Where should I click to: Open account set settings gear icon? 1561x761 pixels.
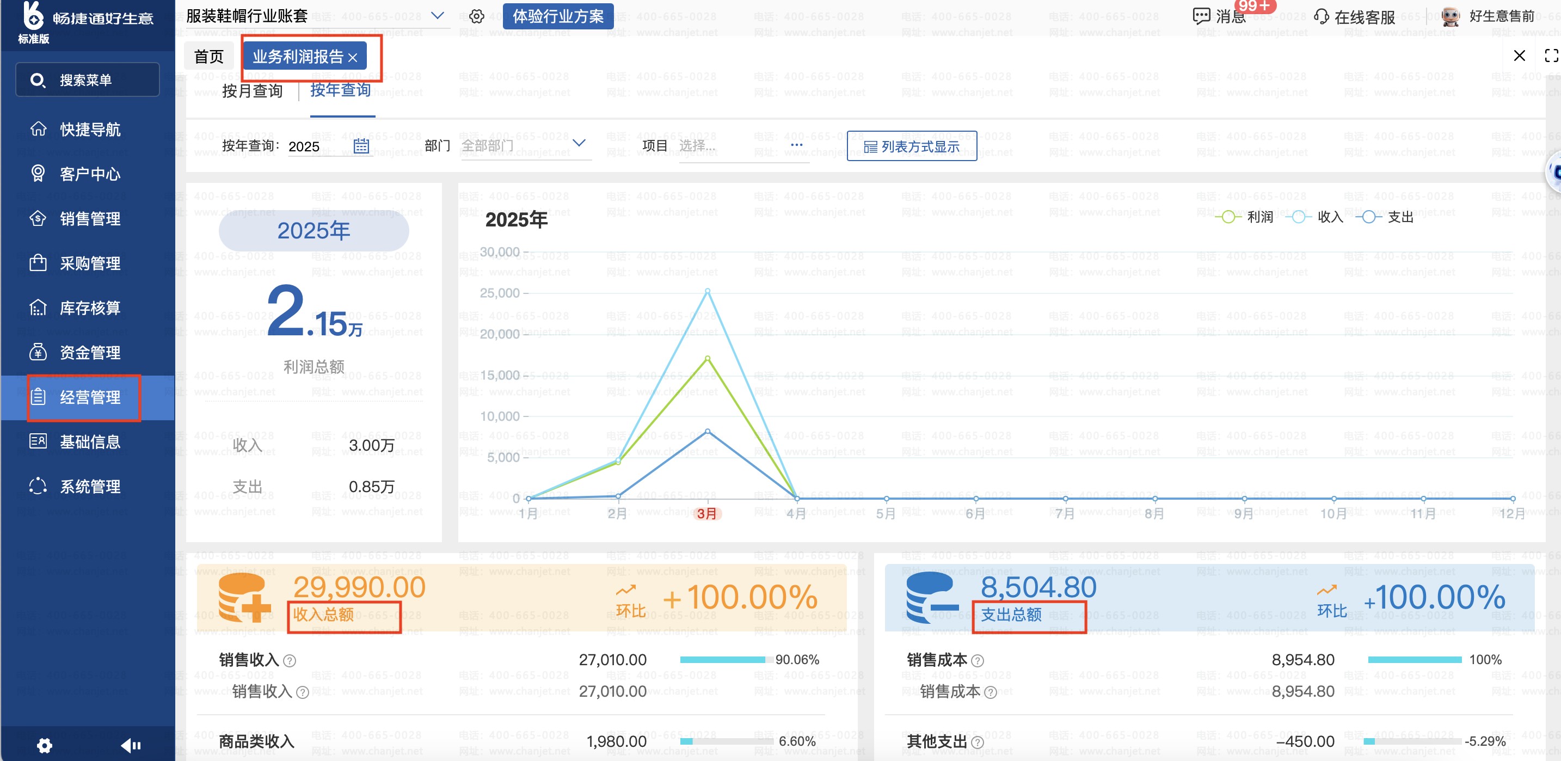477,16
